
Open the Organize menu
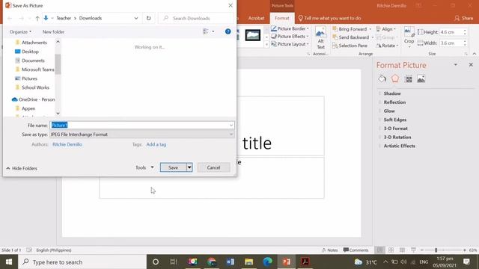click(x=20, y=31)
